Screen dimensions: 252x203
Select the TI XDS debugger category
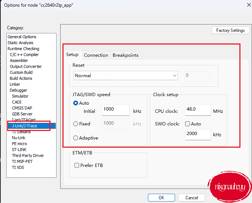(x=18, y=167)
